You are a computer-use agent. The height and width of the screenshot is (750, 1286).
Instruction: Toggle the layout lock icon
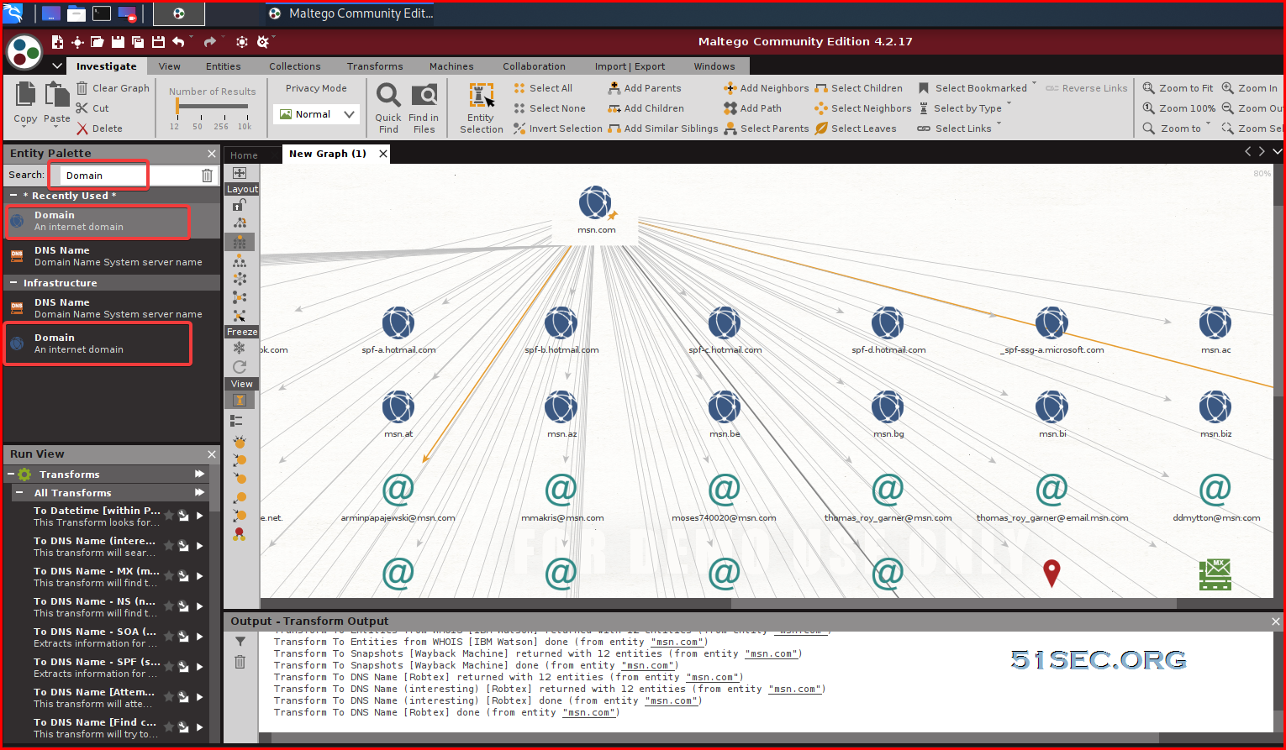coord(240,204)
